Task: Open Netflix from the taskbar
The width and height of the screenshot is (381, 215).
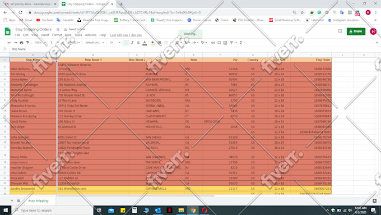Action: point(170,210)
